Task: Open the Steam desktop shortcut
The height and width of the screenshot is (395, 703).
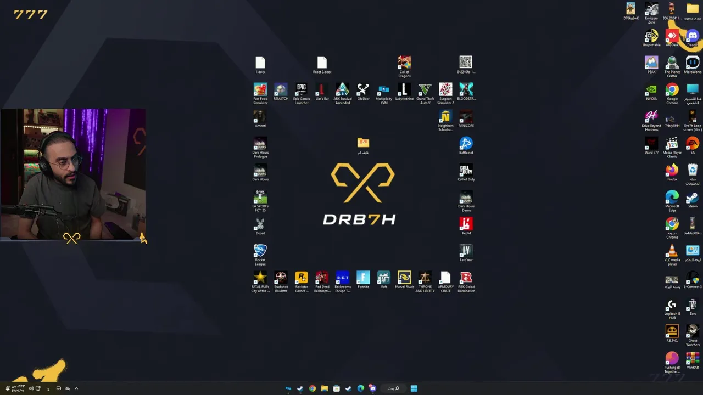Action: (692, 199)
